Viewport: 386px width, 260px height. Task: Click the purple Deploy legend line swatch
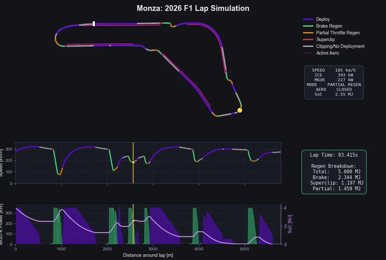[308, 19]
